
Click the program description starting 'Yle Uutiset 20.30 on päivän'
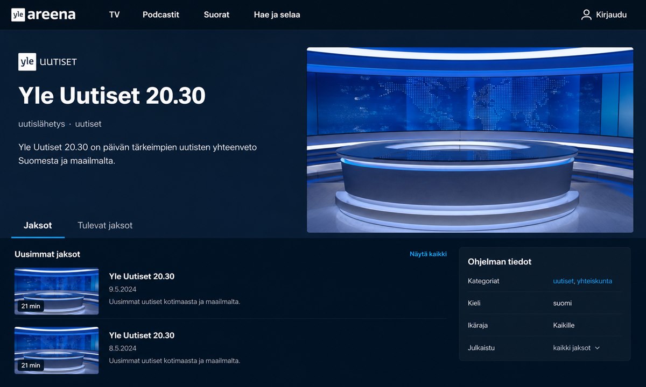click(x=138, y=154)
